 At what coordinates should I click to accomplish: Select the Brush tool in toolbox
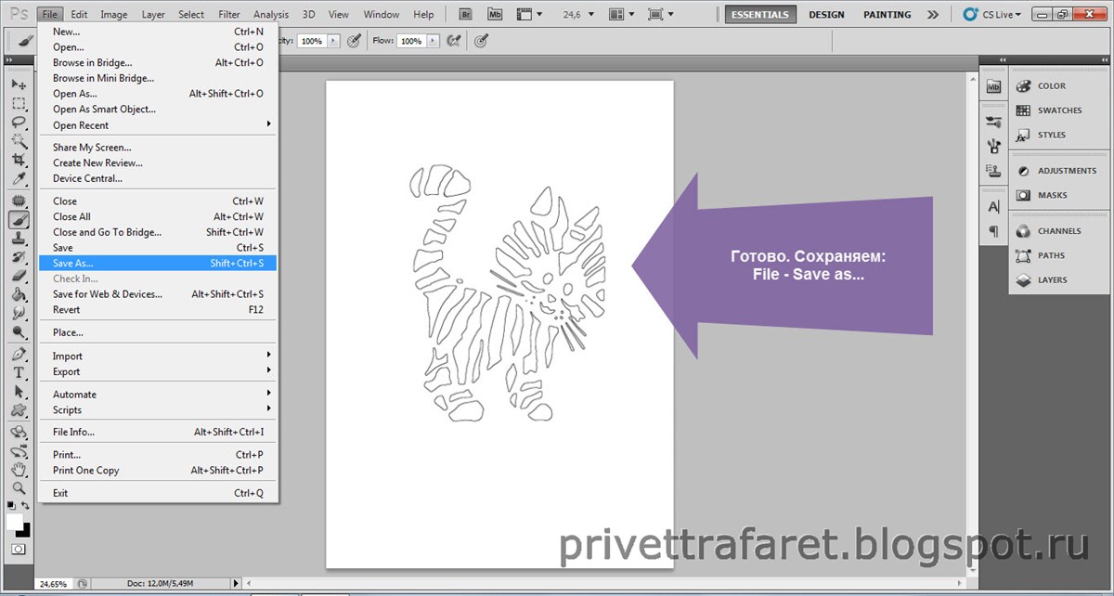coord(19,220)
